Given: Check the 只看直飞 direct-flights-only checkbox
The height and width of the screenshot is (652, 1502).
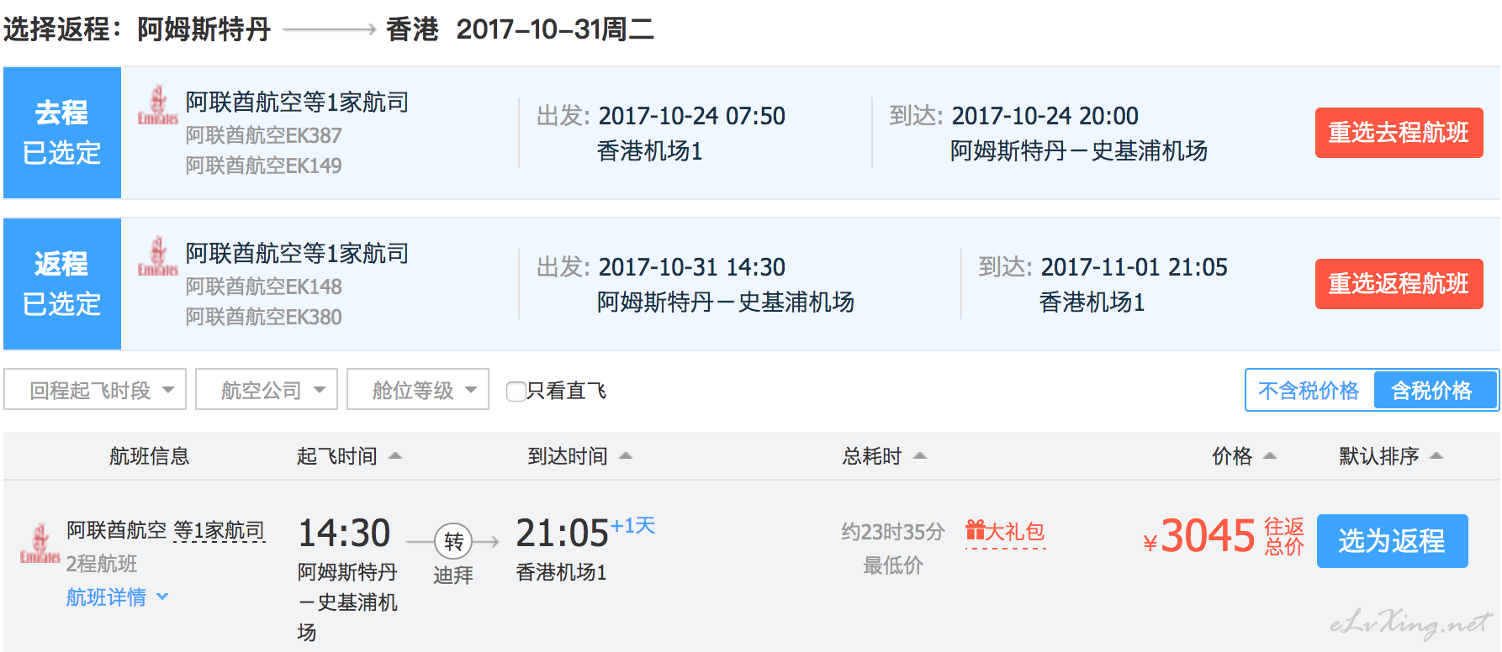Looking at the screenshot, I should point(516,391).
